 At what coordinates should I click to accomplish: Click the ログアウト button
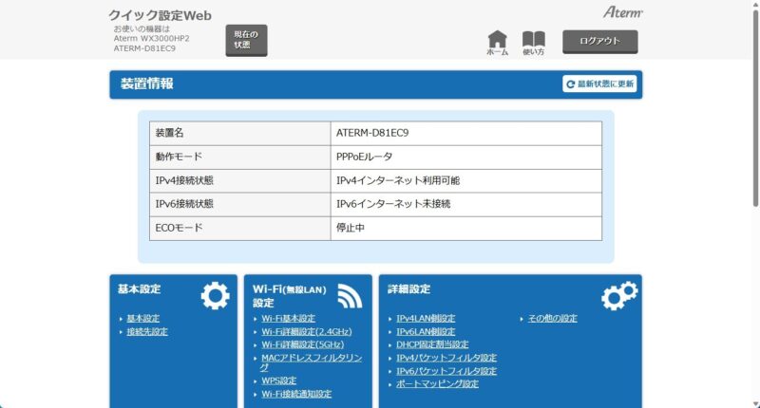599,41
